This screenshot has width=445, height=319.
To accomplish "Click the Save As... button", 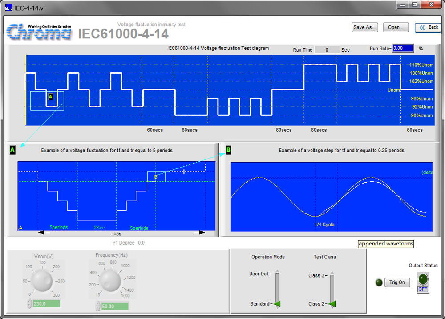I will tap(365, 27).
